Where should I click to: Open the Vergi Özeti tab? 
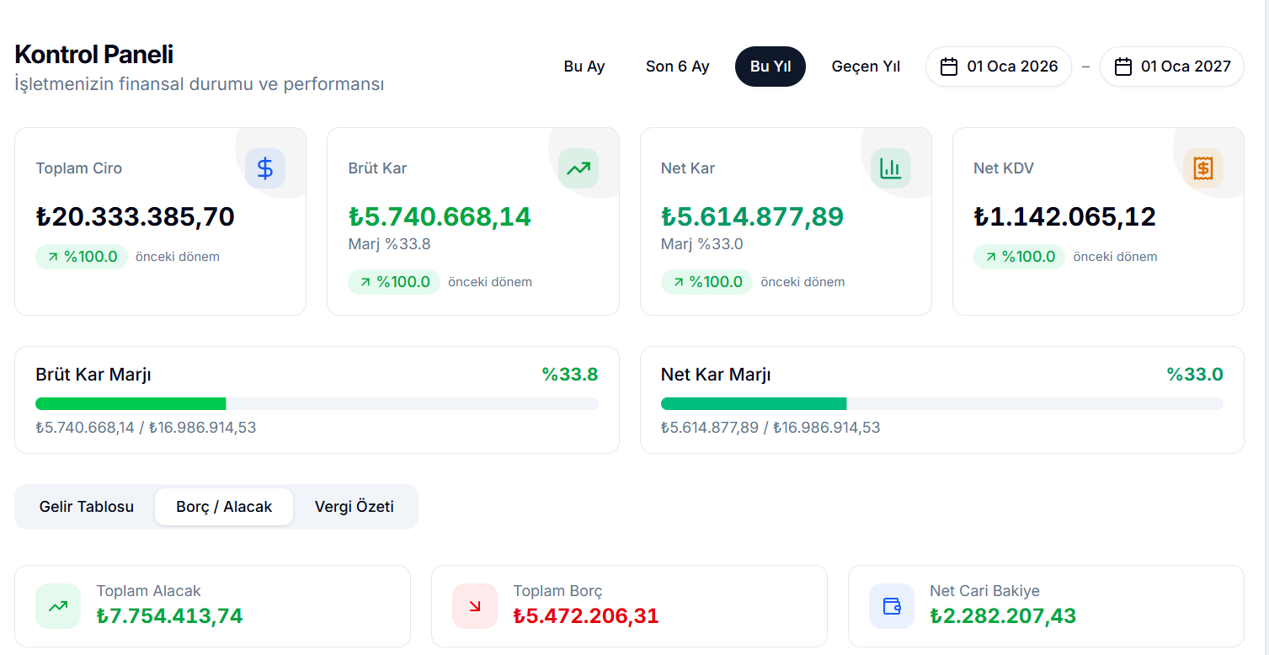tap(354, 506)
